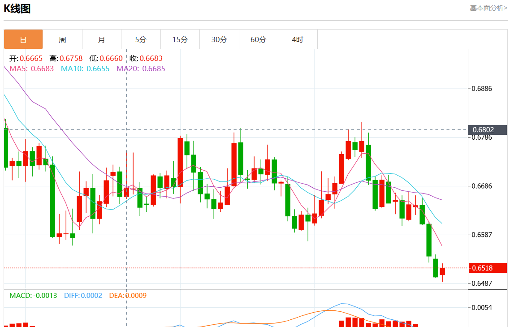Select the 日 daily chart tab

click(x=23, y=39)
